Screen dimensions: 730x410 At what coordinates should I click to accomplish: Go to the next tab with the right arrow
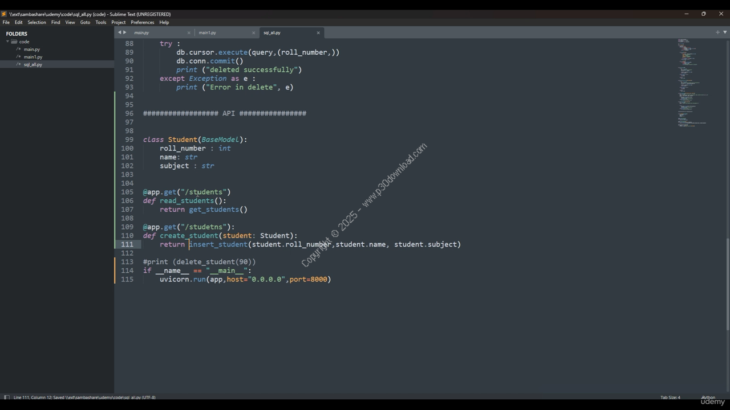[x=125, y=32]
